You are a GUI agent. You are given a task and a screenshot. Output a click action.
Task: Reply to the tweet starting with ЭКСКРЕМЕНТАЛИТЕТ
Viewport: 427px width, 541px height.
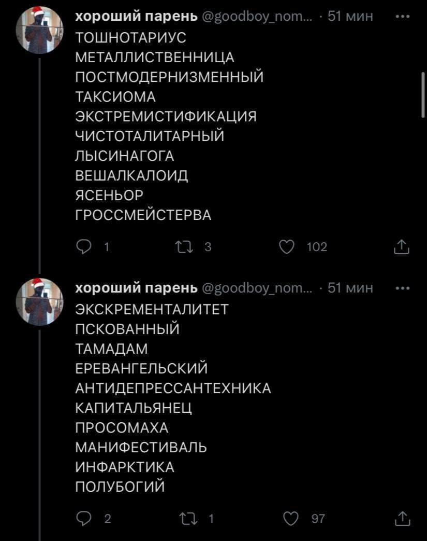pyautogui.click(x=83, y=518)
